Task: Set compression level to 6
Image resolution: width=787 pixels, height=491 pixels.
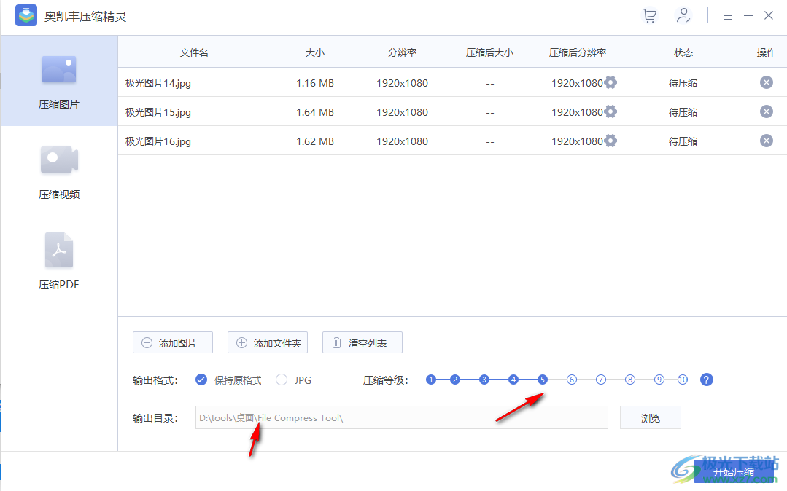Action: point(572,380)
